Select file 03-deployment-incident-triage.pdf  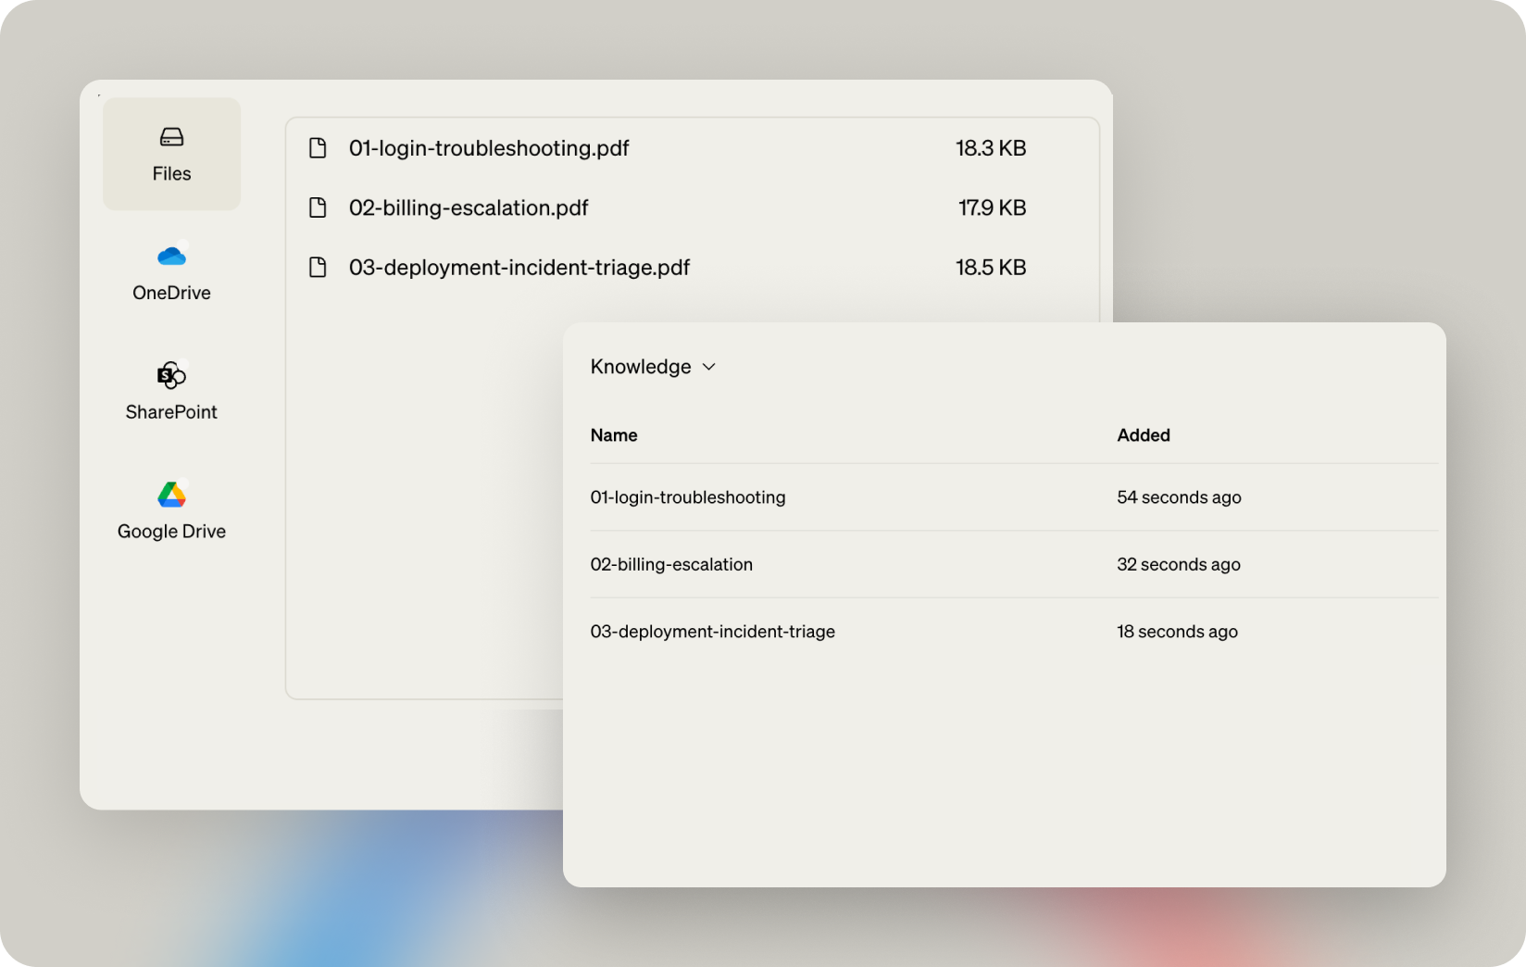pyautogui.click(x=519, y=268)
